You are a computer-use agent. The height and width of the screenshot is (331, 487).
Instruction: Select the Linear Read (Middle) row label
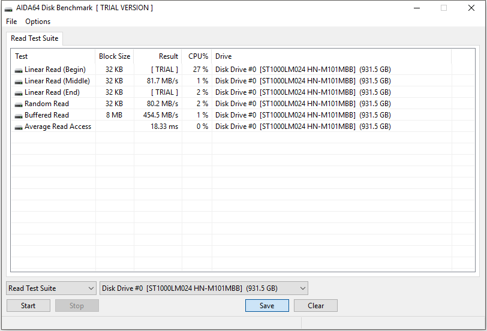coord(57,81)
